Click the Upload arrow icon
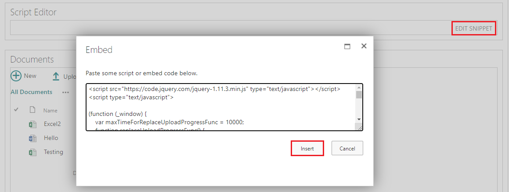This screenshot has width=509, height=192. (56, 76)
